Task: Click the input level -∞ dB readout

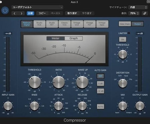Action: coord(8,34)
